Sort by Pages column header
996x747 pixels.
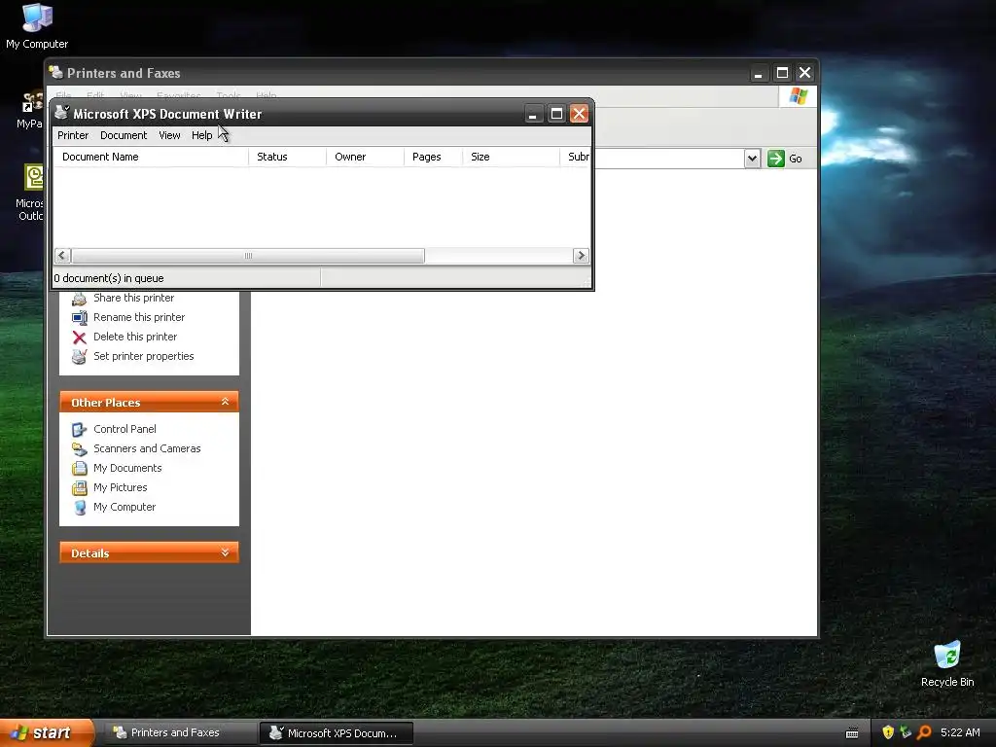(x=433, y=157)
